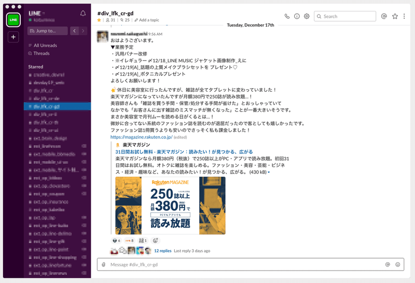
Task: Jump via Tuesday, December 17th date divider
Action: (x=251, y=25)
